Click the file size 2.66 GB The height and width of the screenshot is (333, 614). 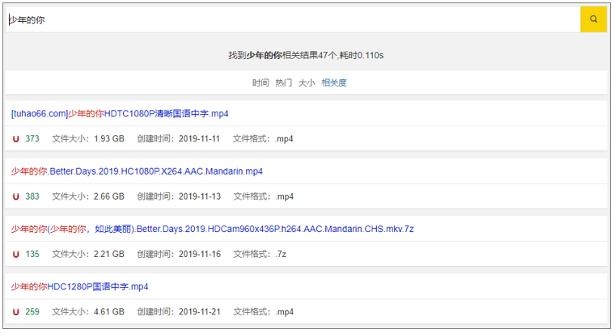click(109, 196)
